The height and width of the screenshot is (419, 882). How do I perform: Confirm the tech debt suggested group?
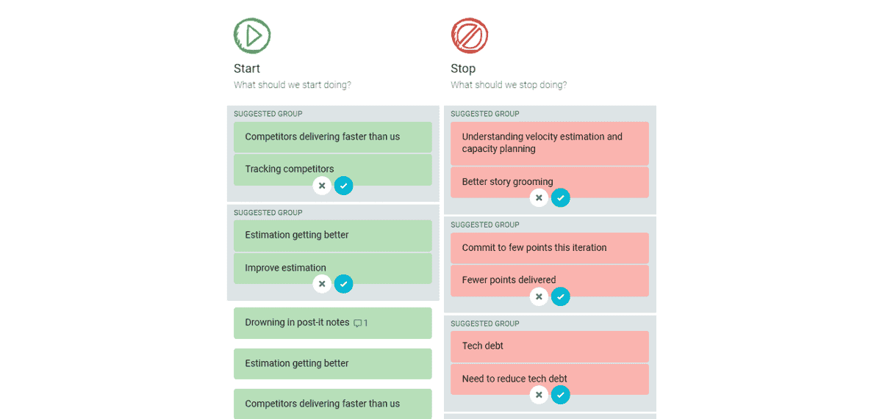click(560, 395)
